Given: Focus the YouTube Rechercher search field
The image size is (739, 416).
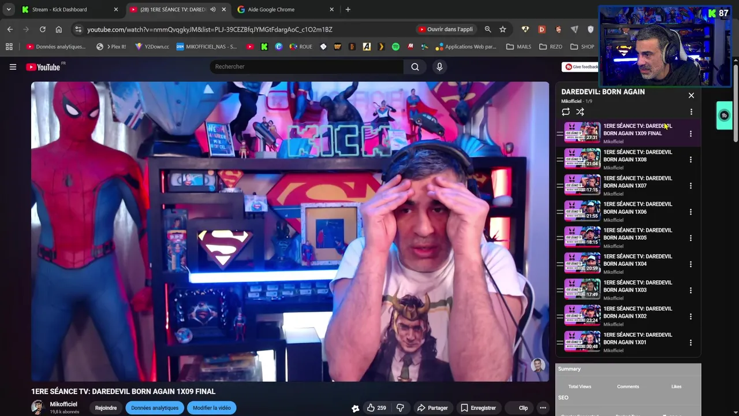Looking at the screenshot, I should click(x=307, y=67).
